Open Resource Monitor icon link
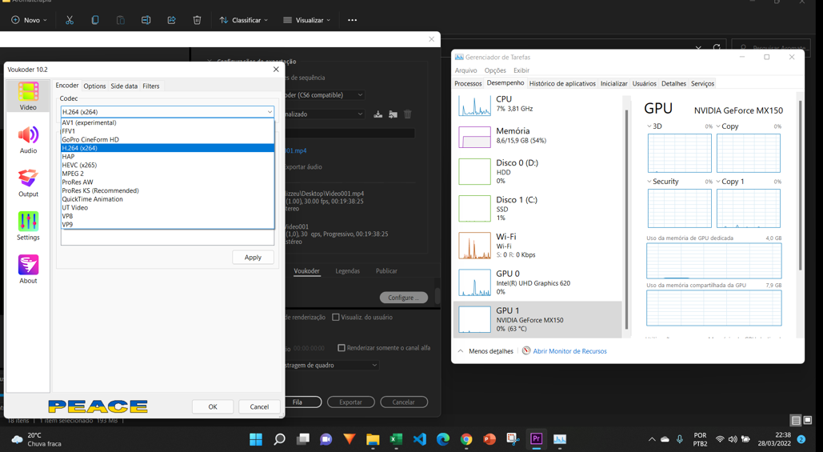This screenshot has width=823, height=452. point(526,351)
